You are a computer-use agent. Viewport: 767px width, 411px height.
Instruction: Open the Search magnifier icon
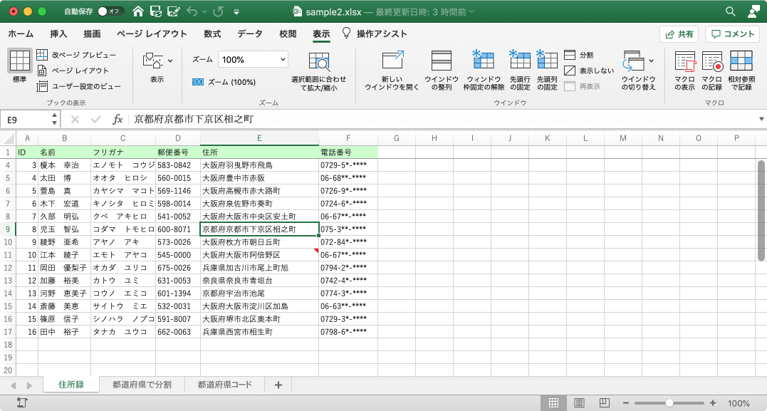[x=730, y=11]
